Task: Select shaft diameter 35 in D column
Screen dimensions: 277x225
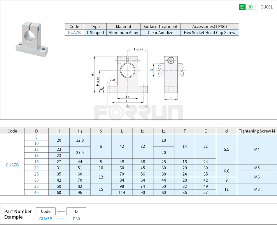Action: tap(36, 186)
